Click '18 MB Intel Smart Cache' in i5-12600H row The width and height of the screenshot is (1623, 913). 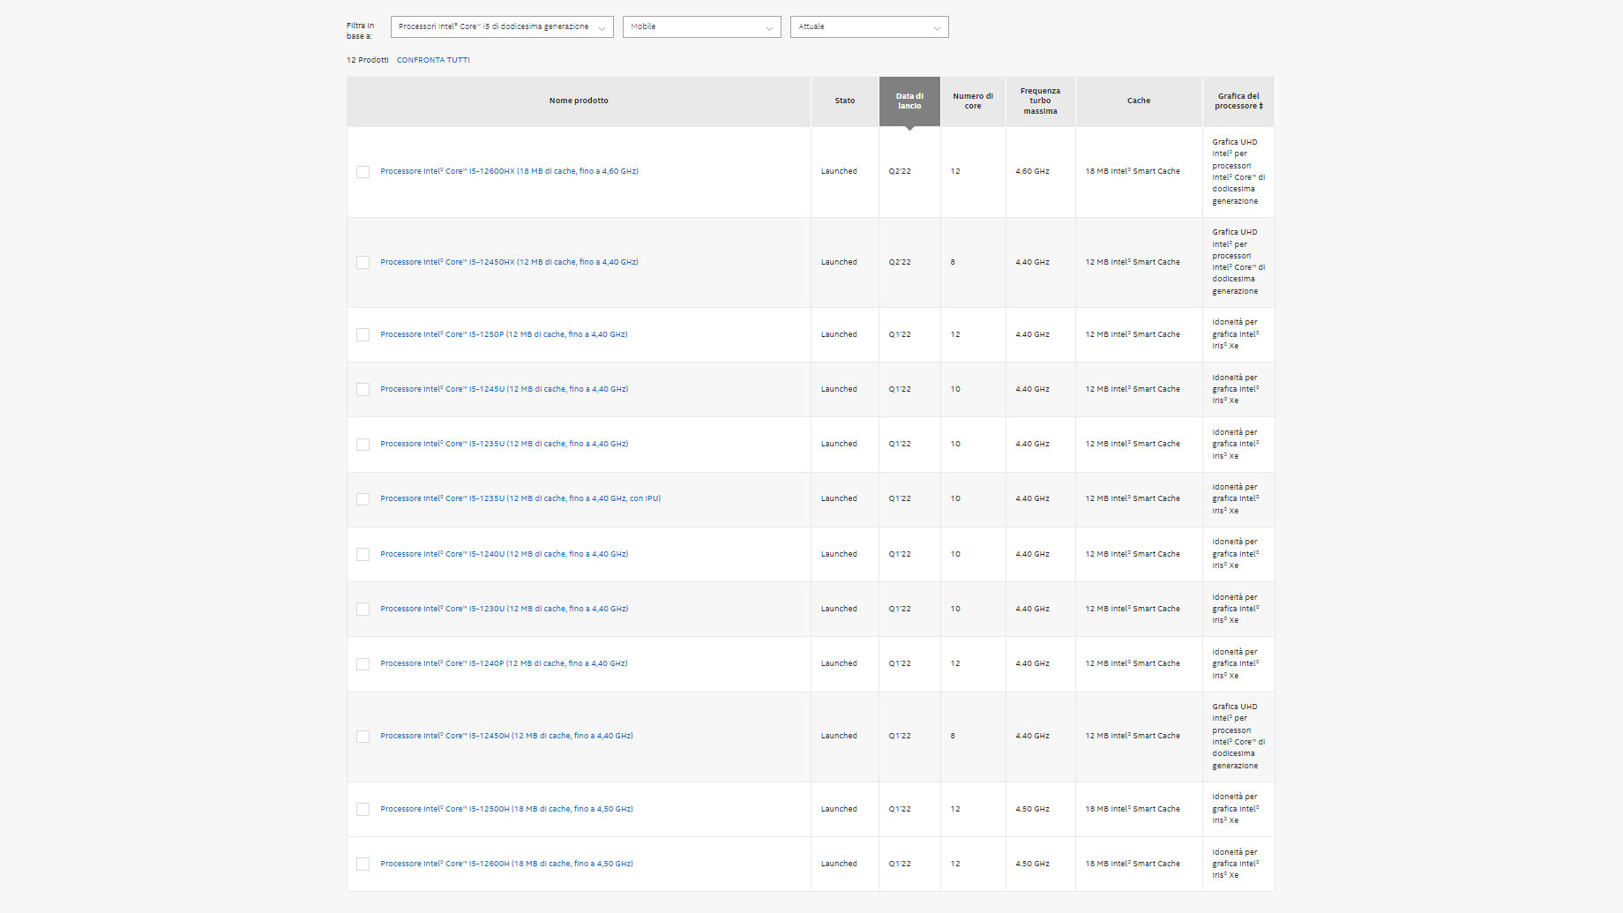[x=1133, y=864]
